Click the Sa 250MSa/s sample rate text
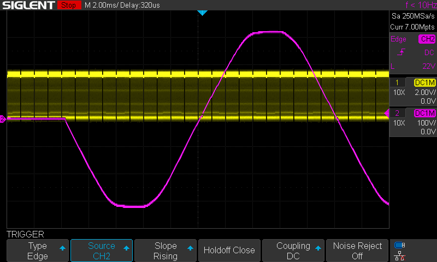The image size is (437, 262). coord(413,16)
